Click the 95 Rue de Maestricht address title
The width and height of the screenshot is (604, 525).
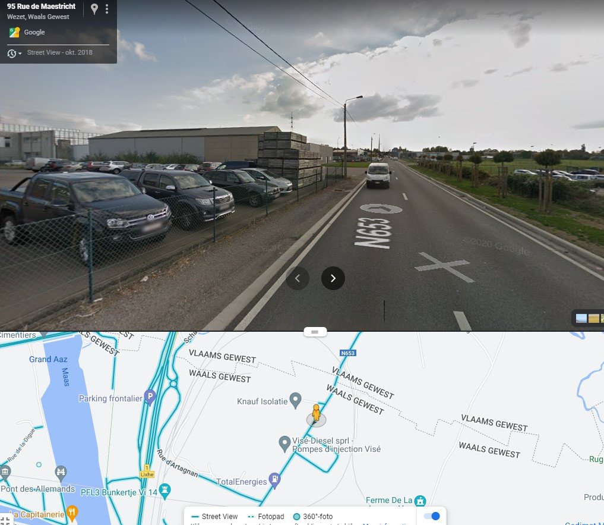click(41, 6)
